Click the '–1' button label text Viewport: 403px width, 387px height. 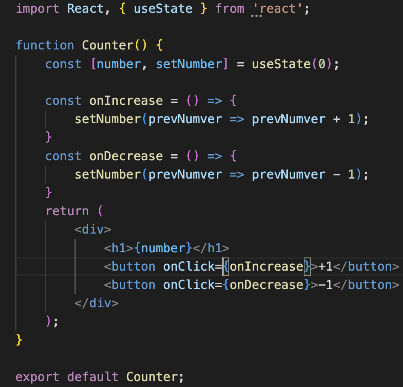point(325,285)
